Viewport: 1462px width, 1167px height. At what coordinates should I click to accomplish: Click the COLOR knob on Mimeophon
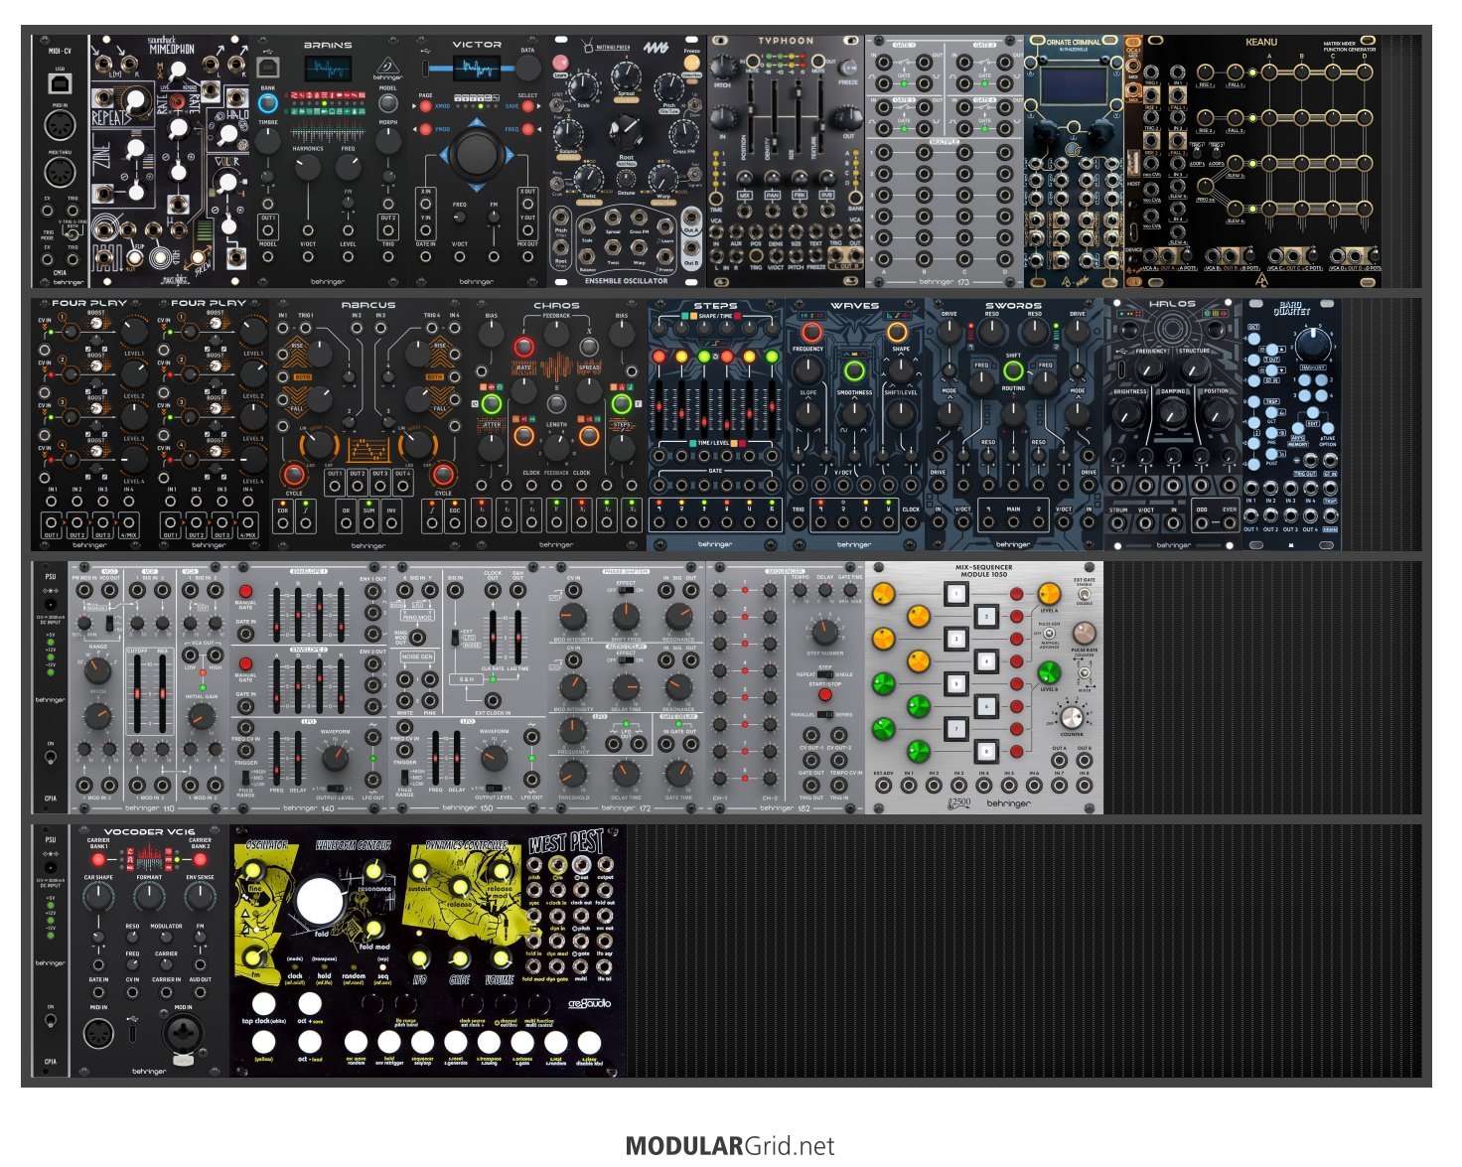(x=229, y=182)
